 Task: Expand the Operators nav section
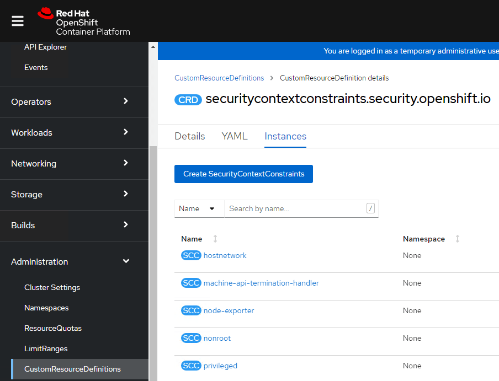tap(74, 102)
